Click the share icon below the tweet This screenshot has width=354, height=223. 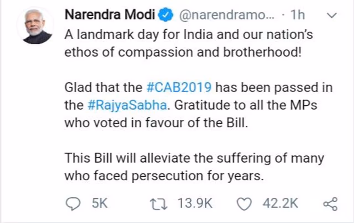click(x=330, y=205)
